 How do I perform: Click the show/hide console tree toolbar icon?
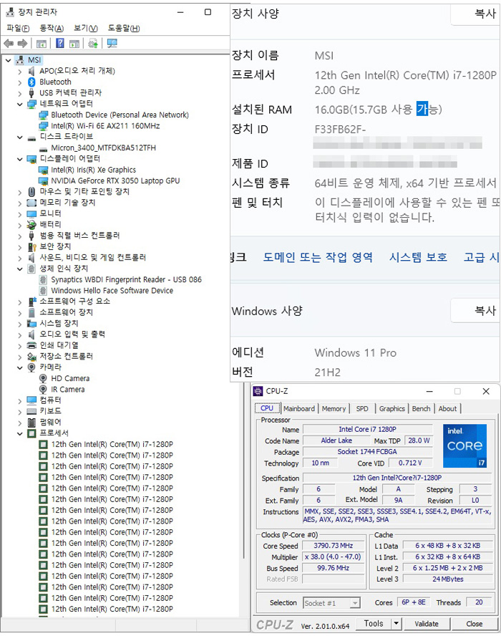pyautogui.click(x=41, y=44)
